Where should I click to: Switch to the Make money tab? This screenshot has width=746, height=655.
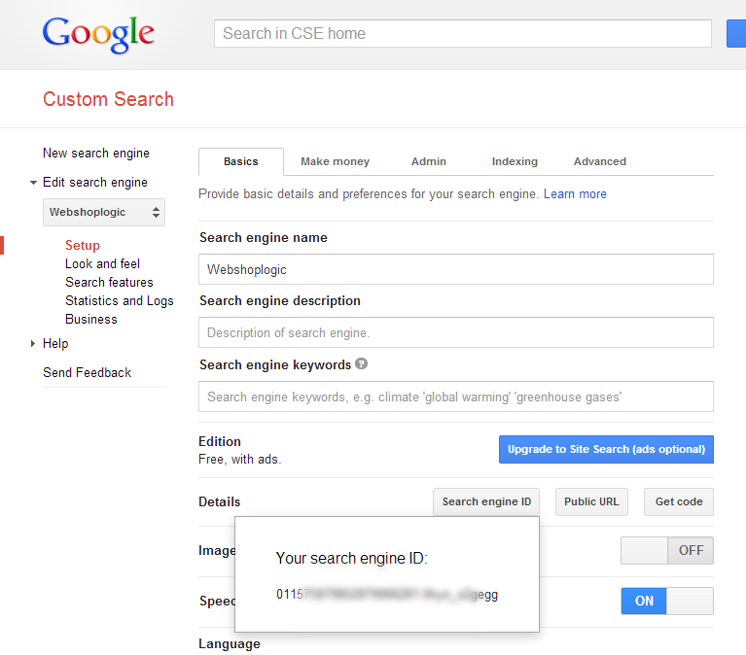335,161
